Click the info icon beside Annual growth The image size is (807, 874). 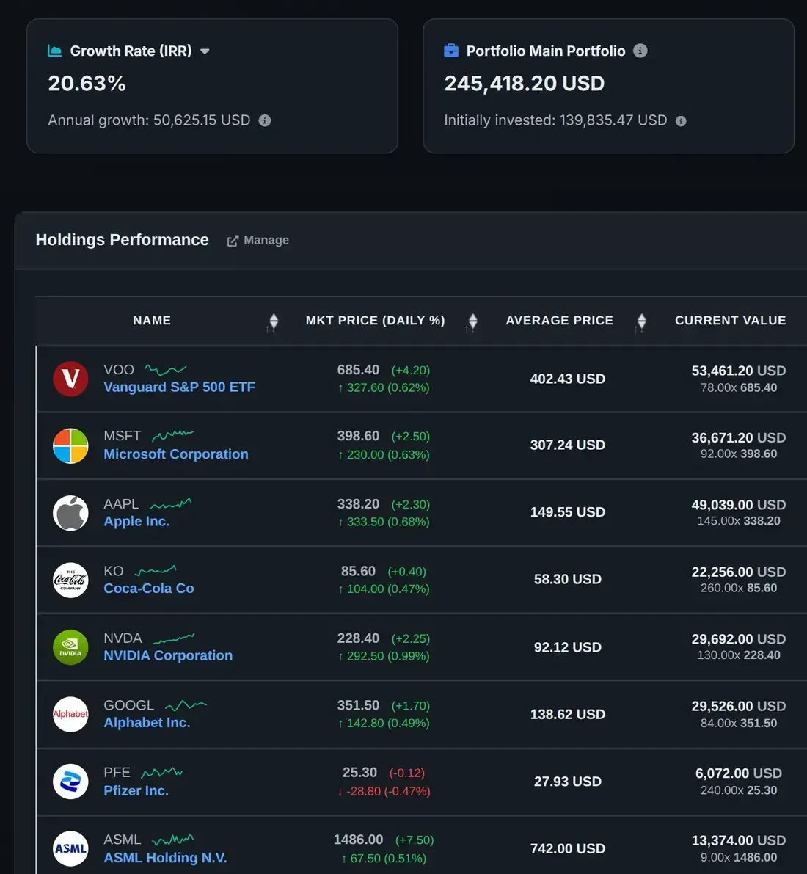click(x=265, y=120)
